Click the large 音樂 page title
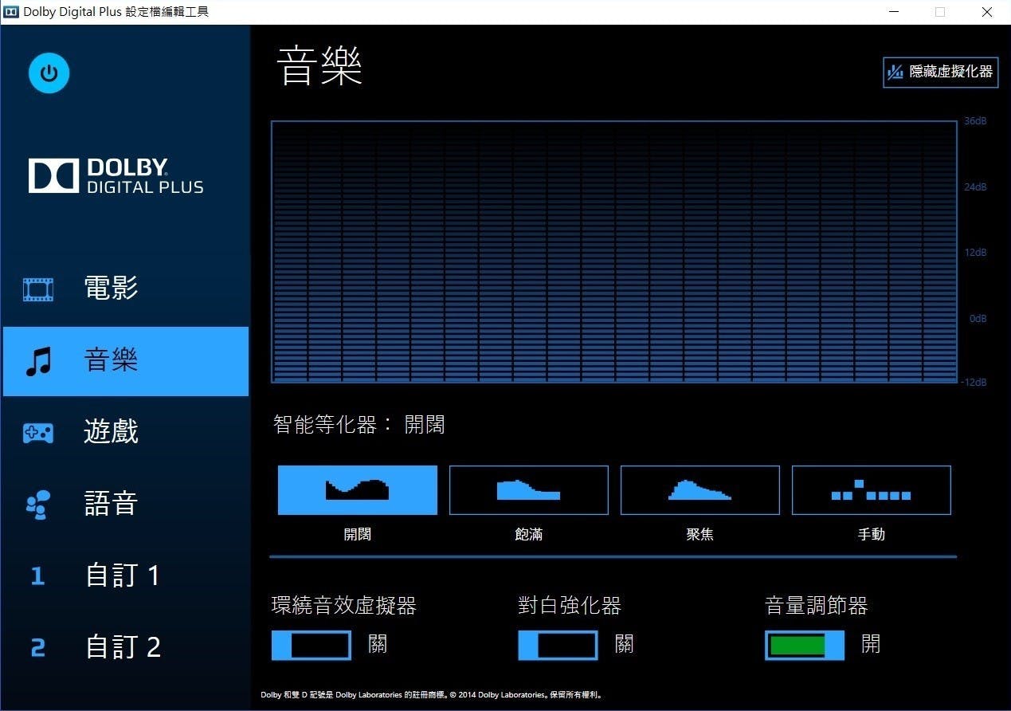This screenshot has height=711, width=1011. tap(320, 65)
